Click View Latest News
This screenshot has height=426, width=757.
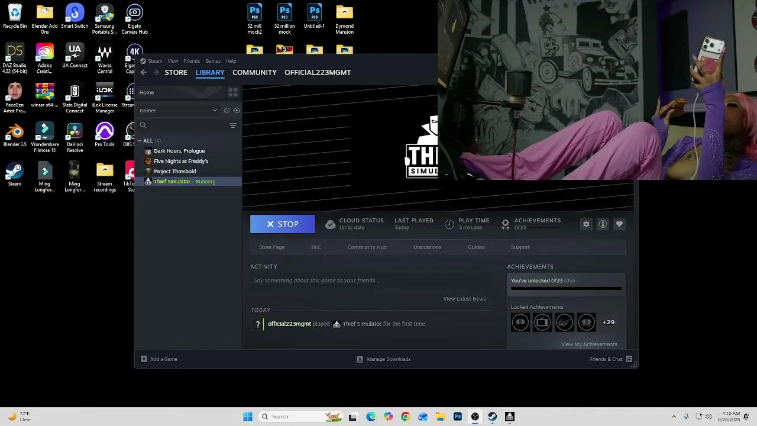464,299
